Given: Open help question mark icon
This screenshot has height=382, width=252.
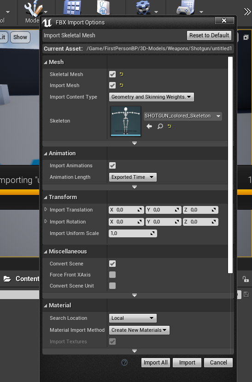Looking at the screenshot, I should coord(124,363).
